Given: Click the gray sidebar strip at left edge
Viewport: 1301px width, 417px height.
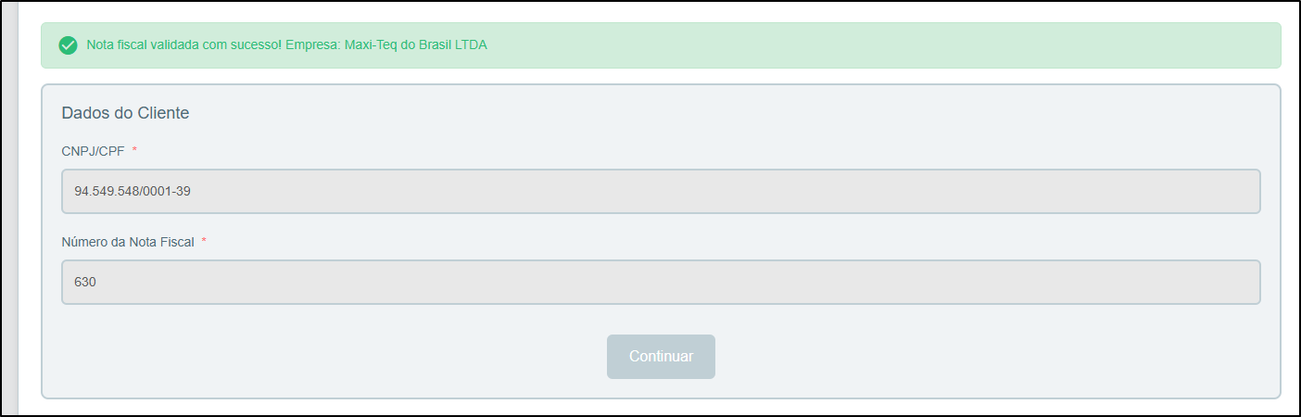Looking at the screenshot, I should pyautogui.click(x=9, y=208).
